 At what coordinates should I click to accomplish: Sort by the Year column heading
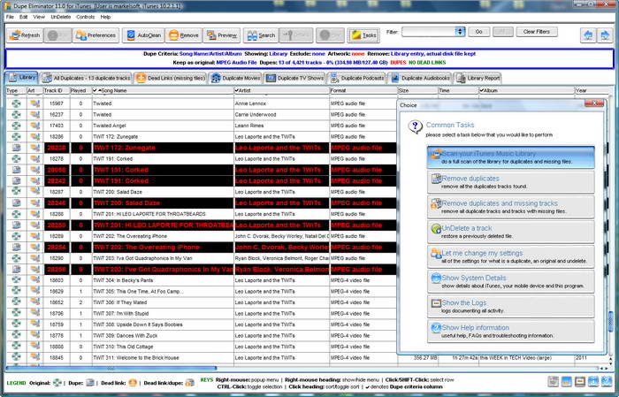pos(591,90)
